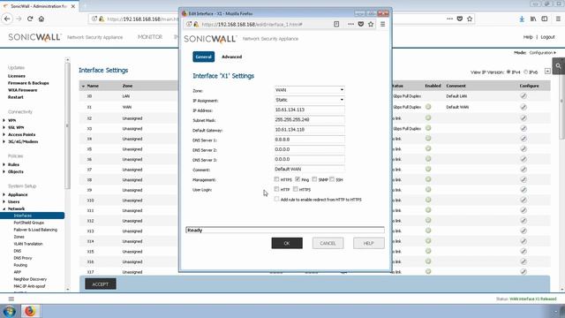Viewport: 565px width, 318px height.
Task: Open Zone dropdown showing WAN
Action: pos(310,90)
